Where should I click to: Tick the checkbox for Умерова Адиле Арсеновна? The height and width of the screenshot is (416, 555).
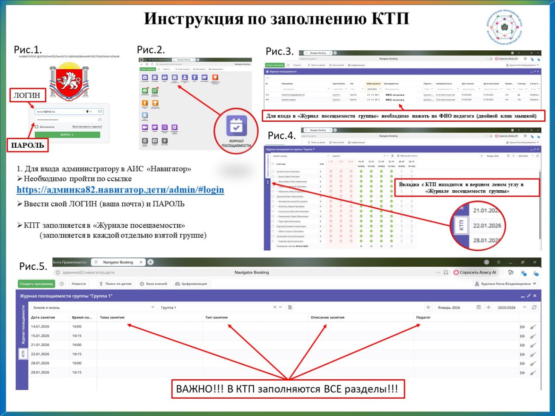click(273, 241)
